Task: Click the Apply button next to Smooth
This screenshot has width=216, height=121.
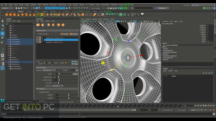Action: [x=76, y=70]
